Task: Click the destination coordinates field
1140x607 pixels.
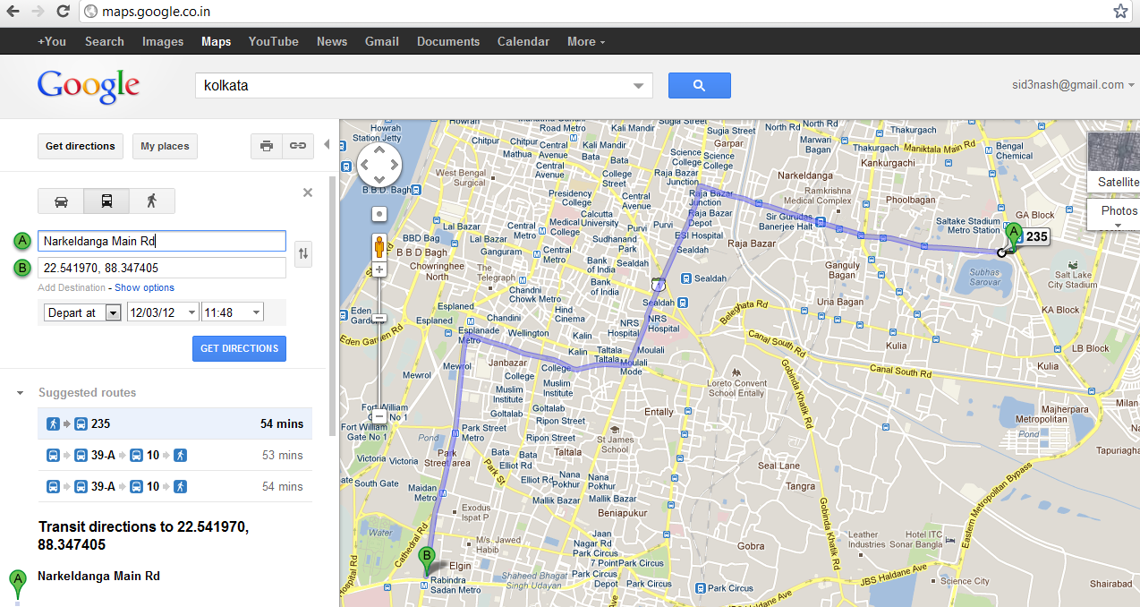Action: (162, 267)
